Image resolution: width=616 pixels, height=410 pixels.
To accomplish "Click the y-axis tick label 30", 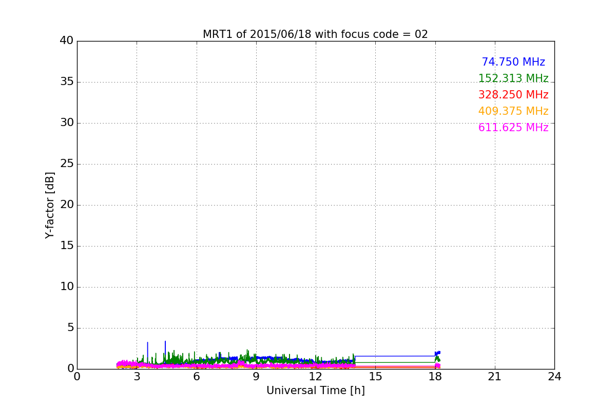I will (x=66, y=122).
